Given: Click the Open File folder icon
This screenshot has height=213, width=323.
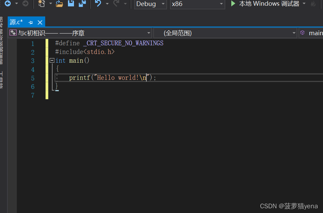Looking at the screenshot, I should [x=59, y=3].
